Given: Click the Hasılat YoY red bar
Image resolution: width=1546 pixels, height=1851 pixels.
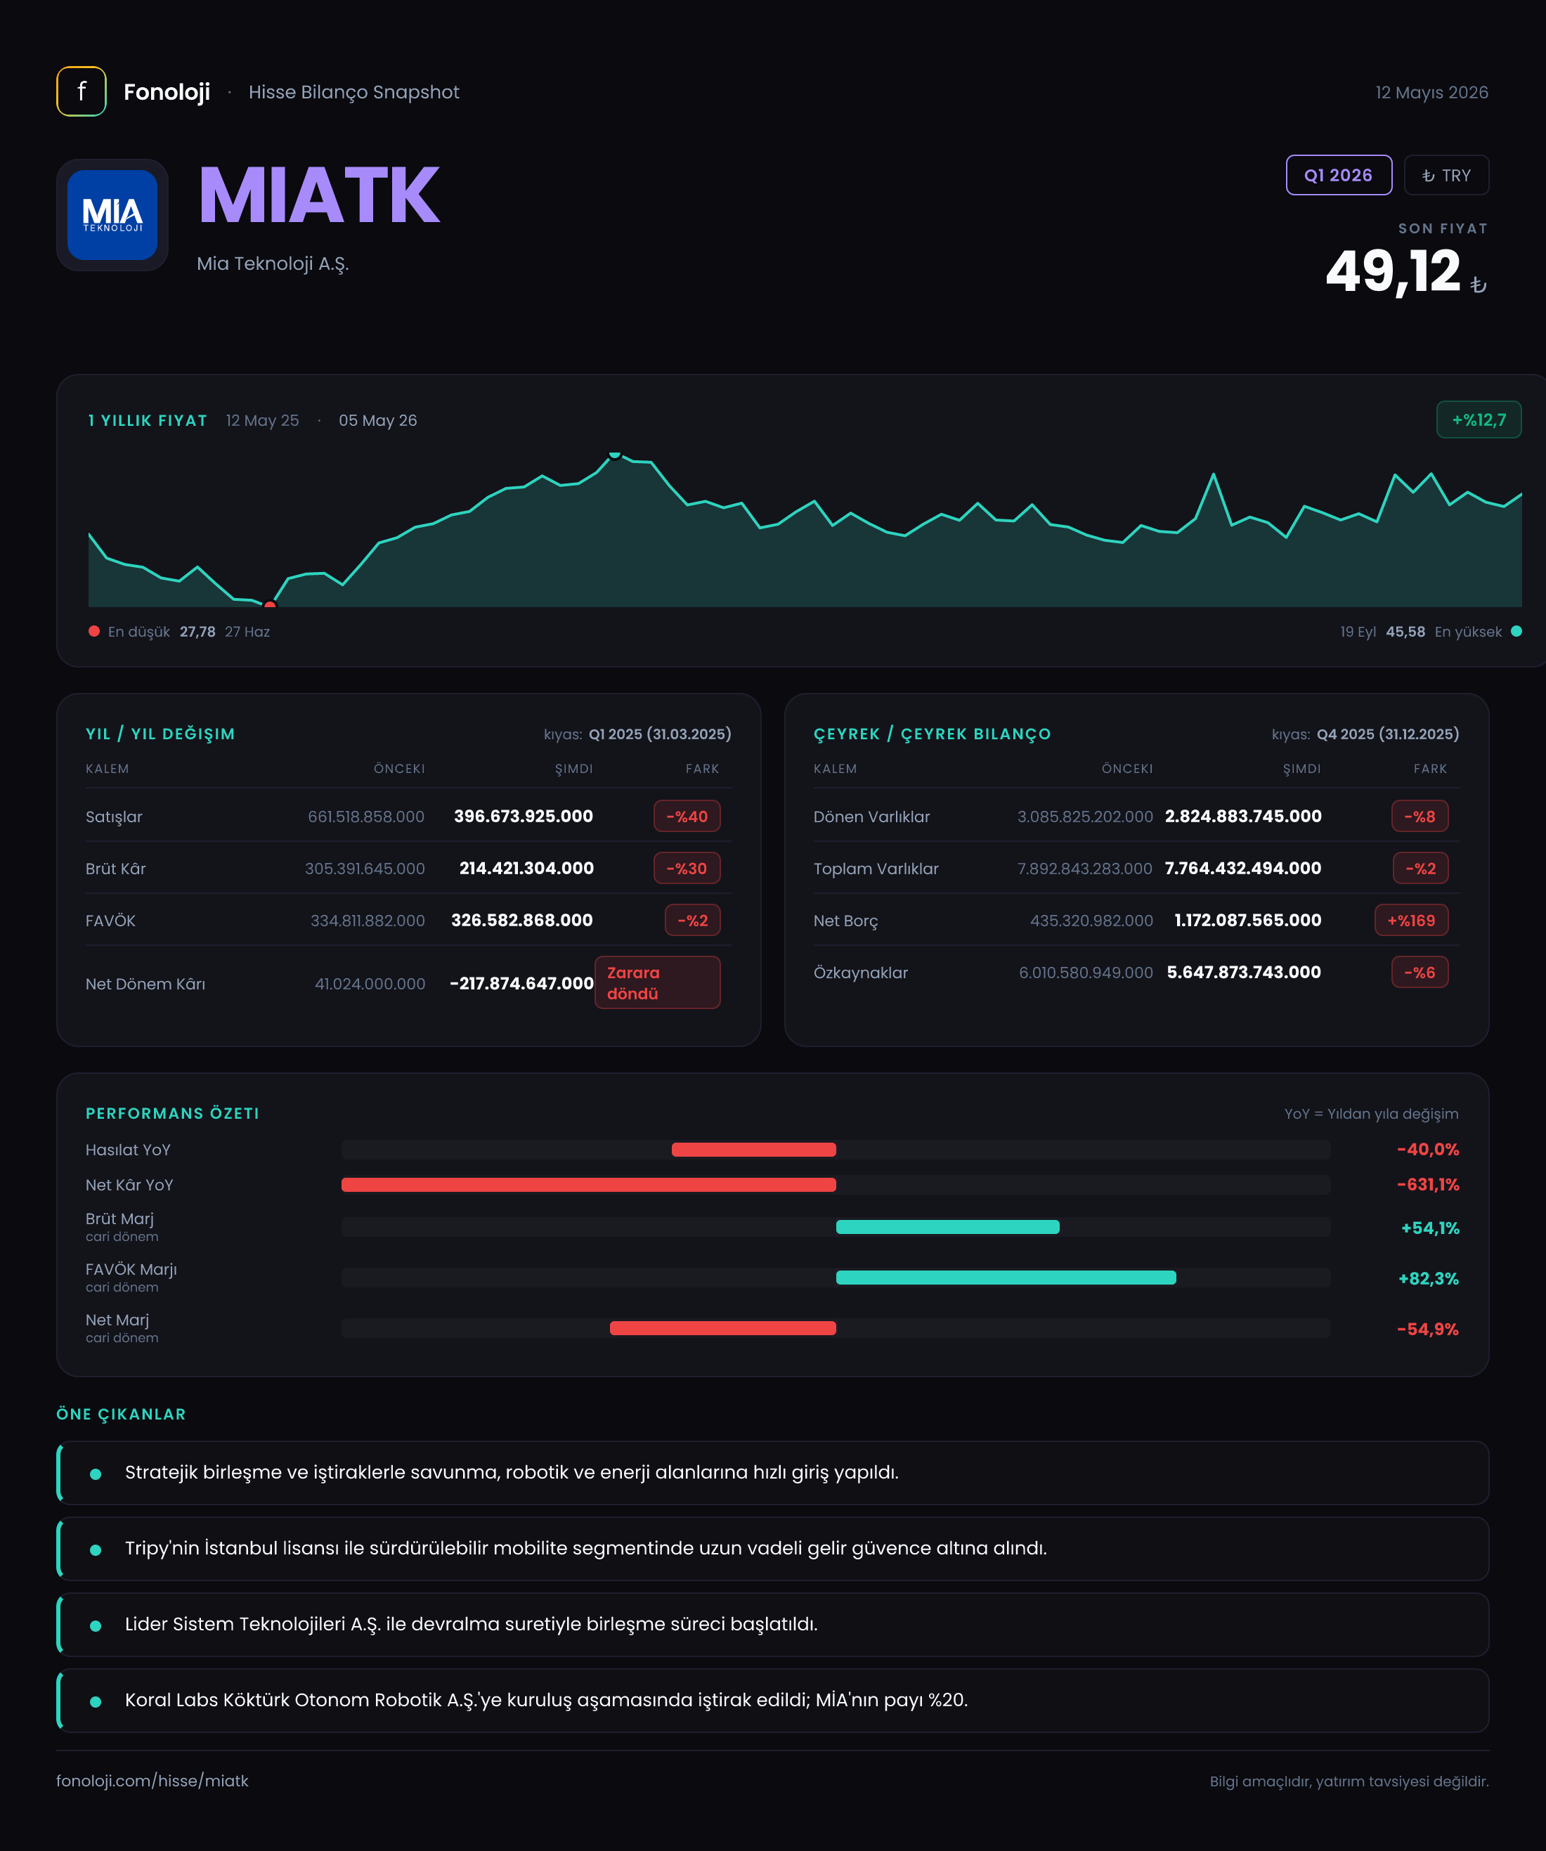Looking at the screenshot, I should (753, 1150).
